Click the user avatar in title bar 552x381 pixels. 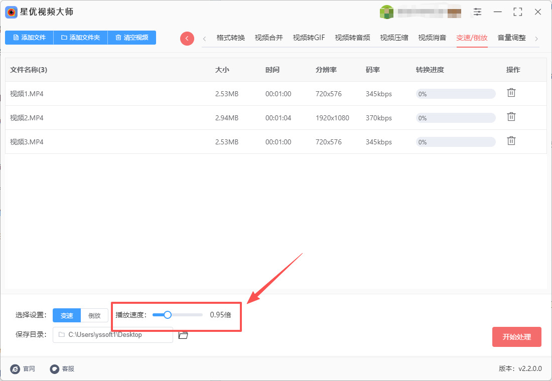coord(386,12)
